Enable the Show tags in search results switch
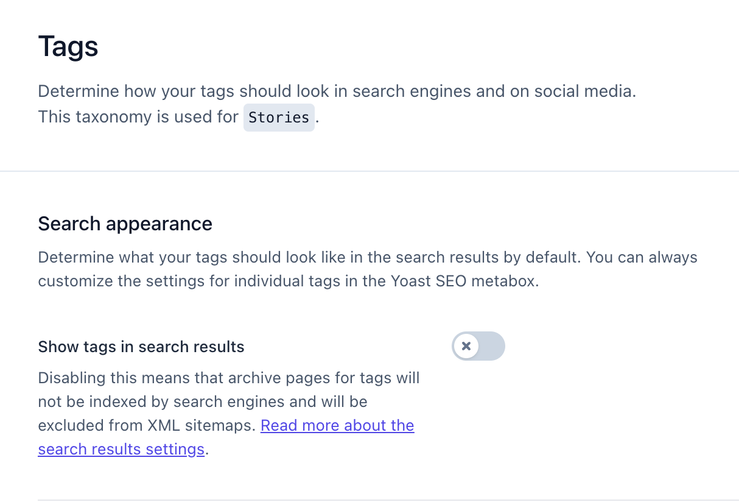Screen dimensions: 739x502 478,346
